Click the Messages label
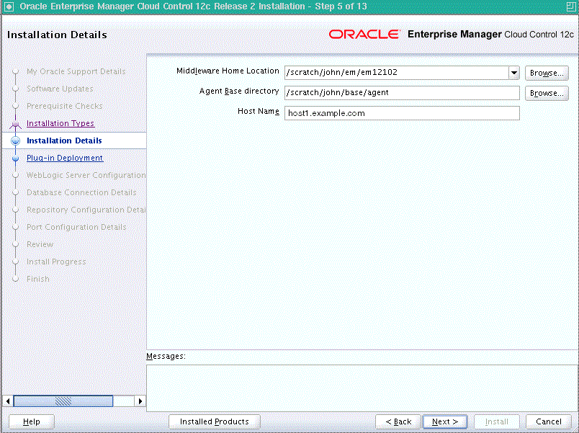Image resolution: width=579 pixels, height=433 pixels. point(166,356)
